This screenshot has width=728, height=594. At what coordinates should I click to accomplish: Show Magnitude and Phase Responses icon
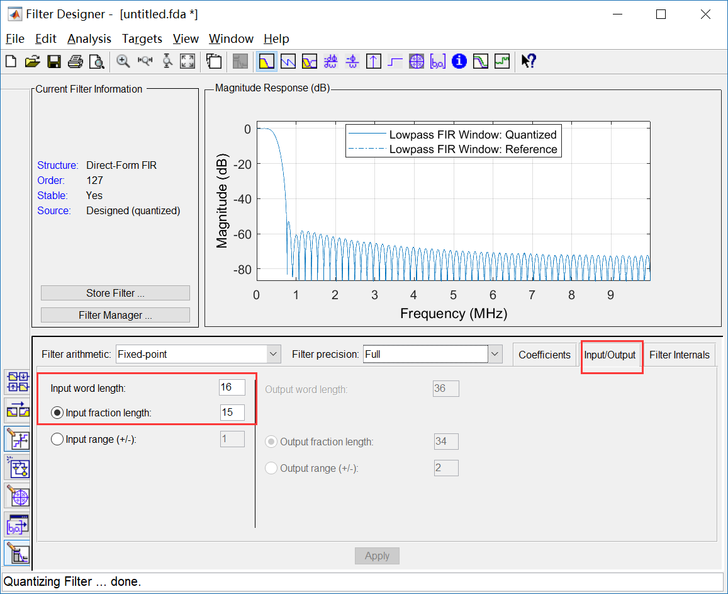[x=309, y=61]
